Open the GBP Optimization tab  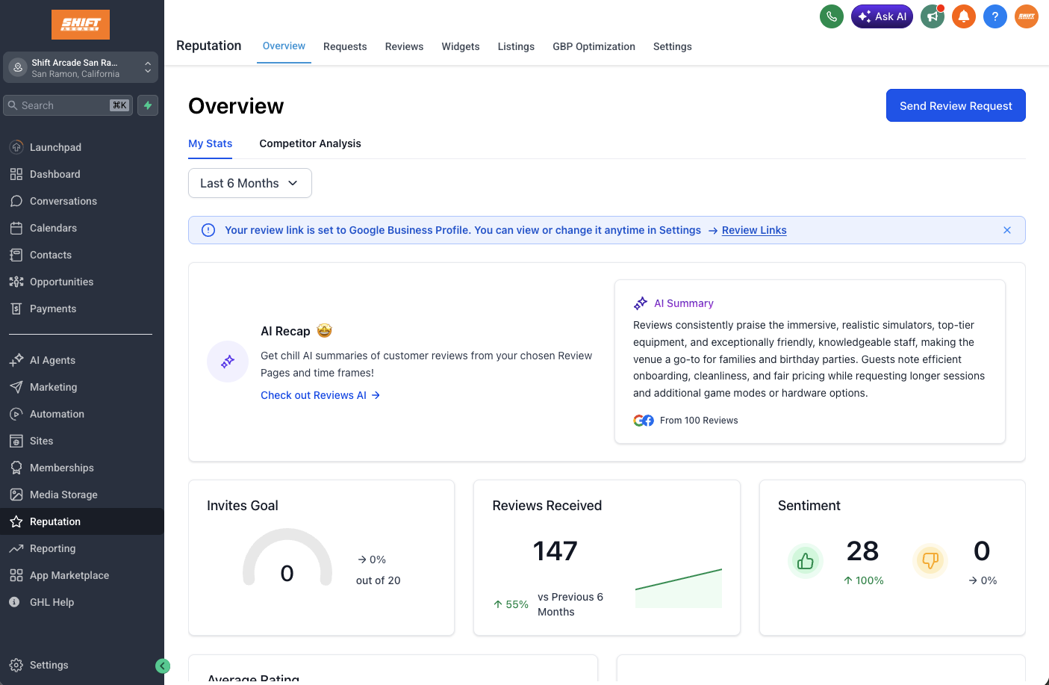(x=594, y=46)
